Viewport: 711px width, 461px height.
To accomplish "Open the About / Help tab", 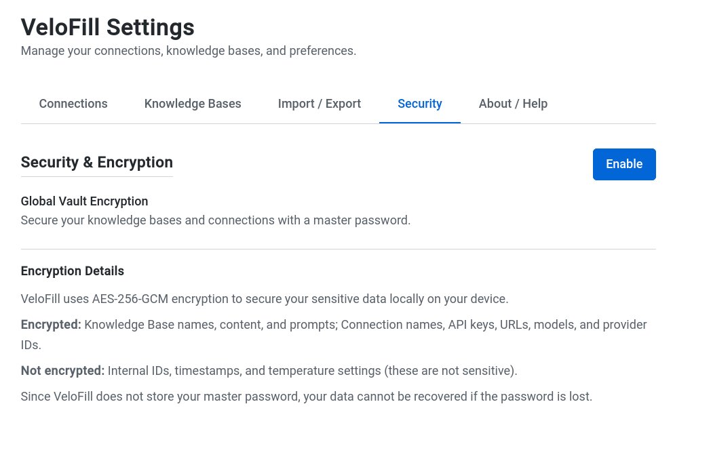I will click(513, 103).
